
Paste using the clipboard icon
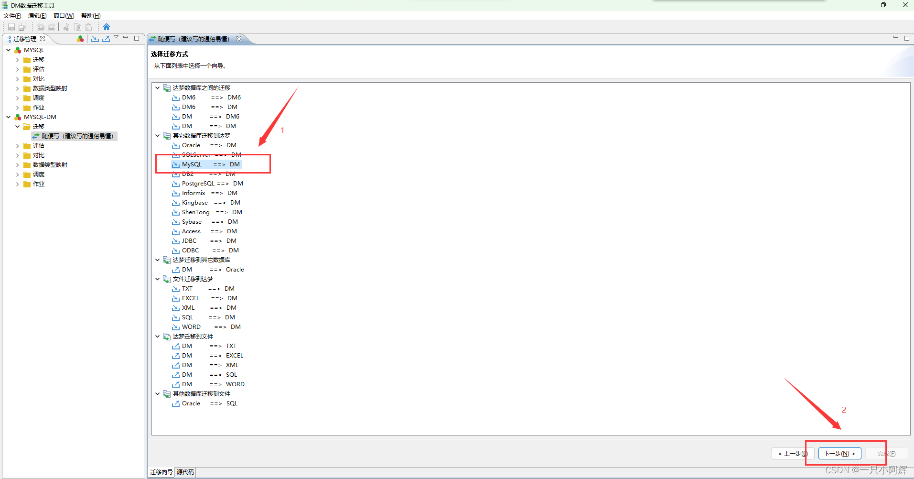point(88,27)
